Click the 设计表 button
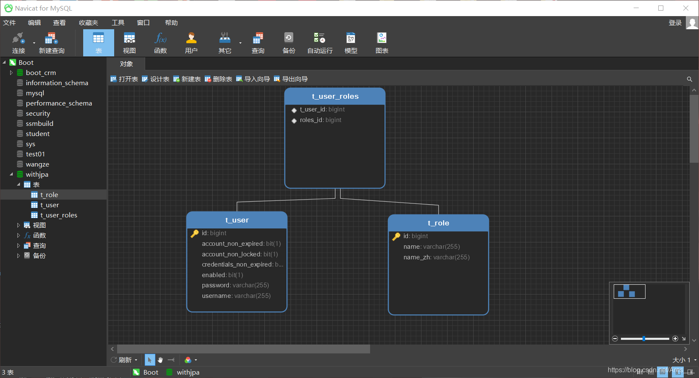This screenshot has width=699, height=378. pos(156,79)
